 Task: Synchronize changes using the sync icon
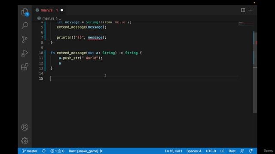tap(44, 151)
